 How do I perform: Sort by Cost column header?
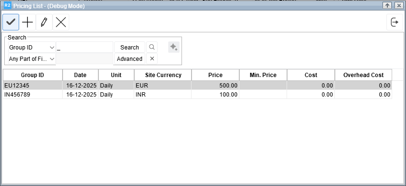click(x=311, y=75)
